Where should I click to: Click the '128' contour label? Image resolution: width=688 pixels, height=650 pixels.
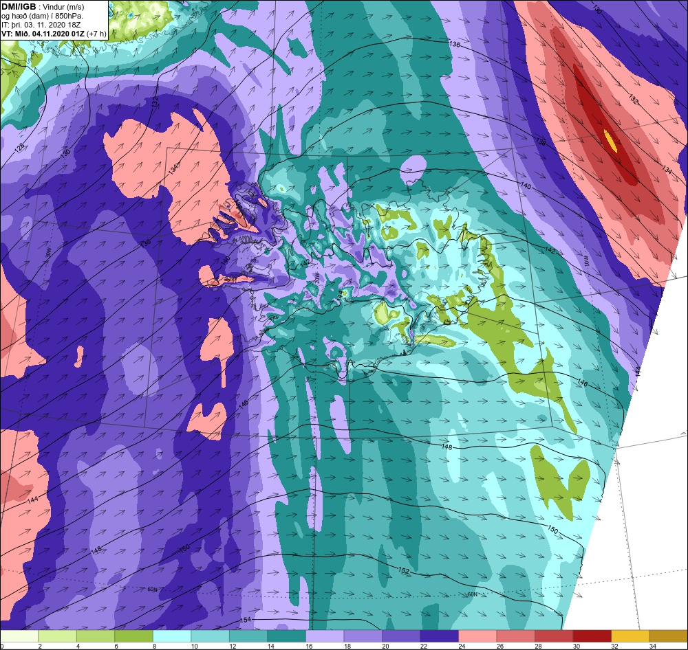[x=19, y=148]
